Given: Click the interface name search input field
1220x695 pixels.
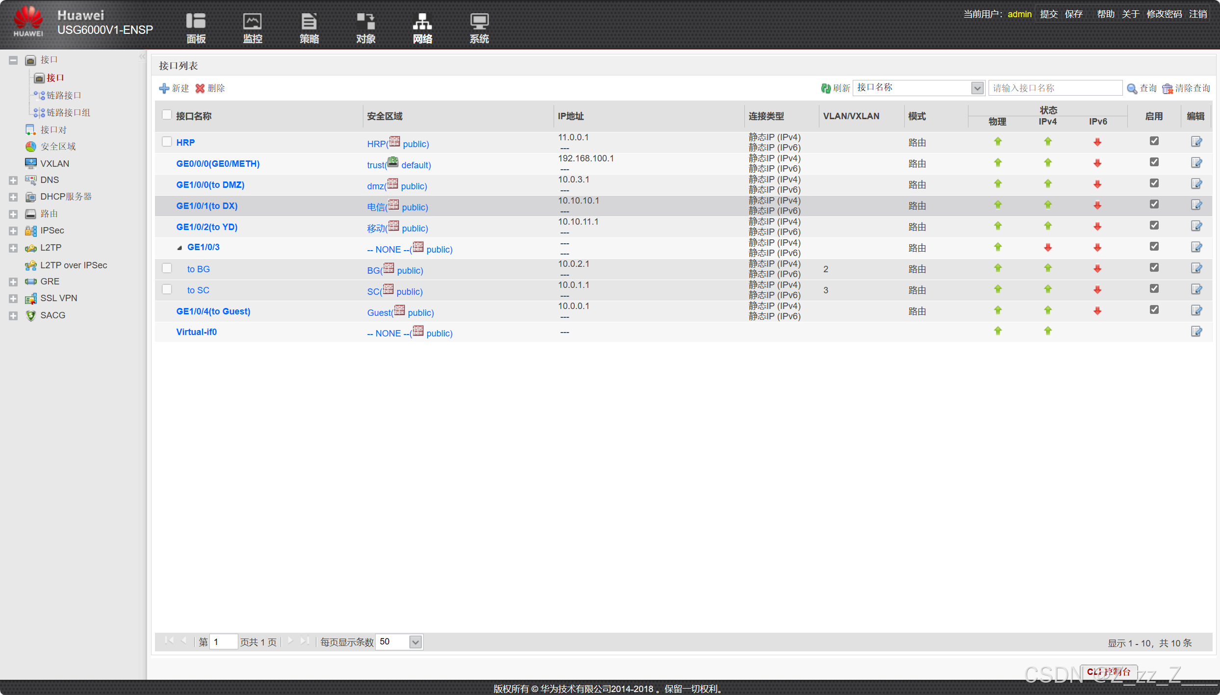Looking at the screenshot, I should click(x=1055, y=88).
